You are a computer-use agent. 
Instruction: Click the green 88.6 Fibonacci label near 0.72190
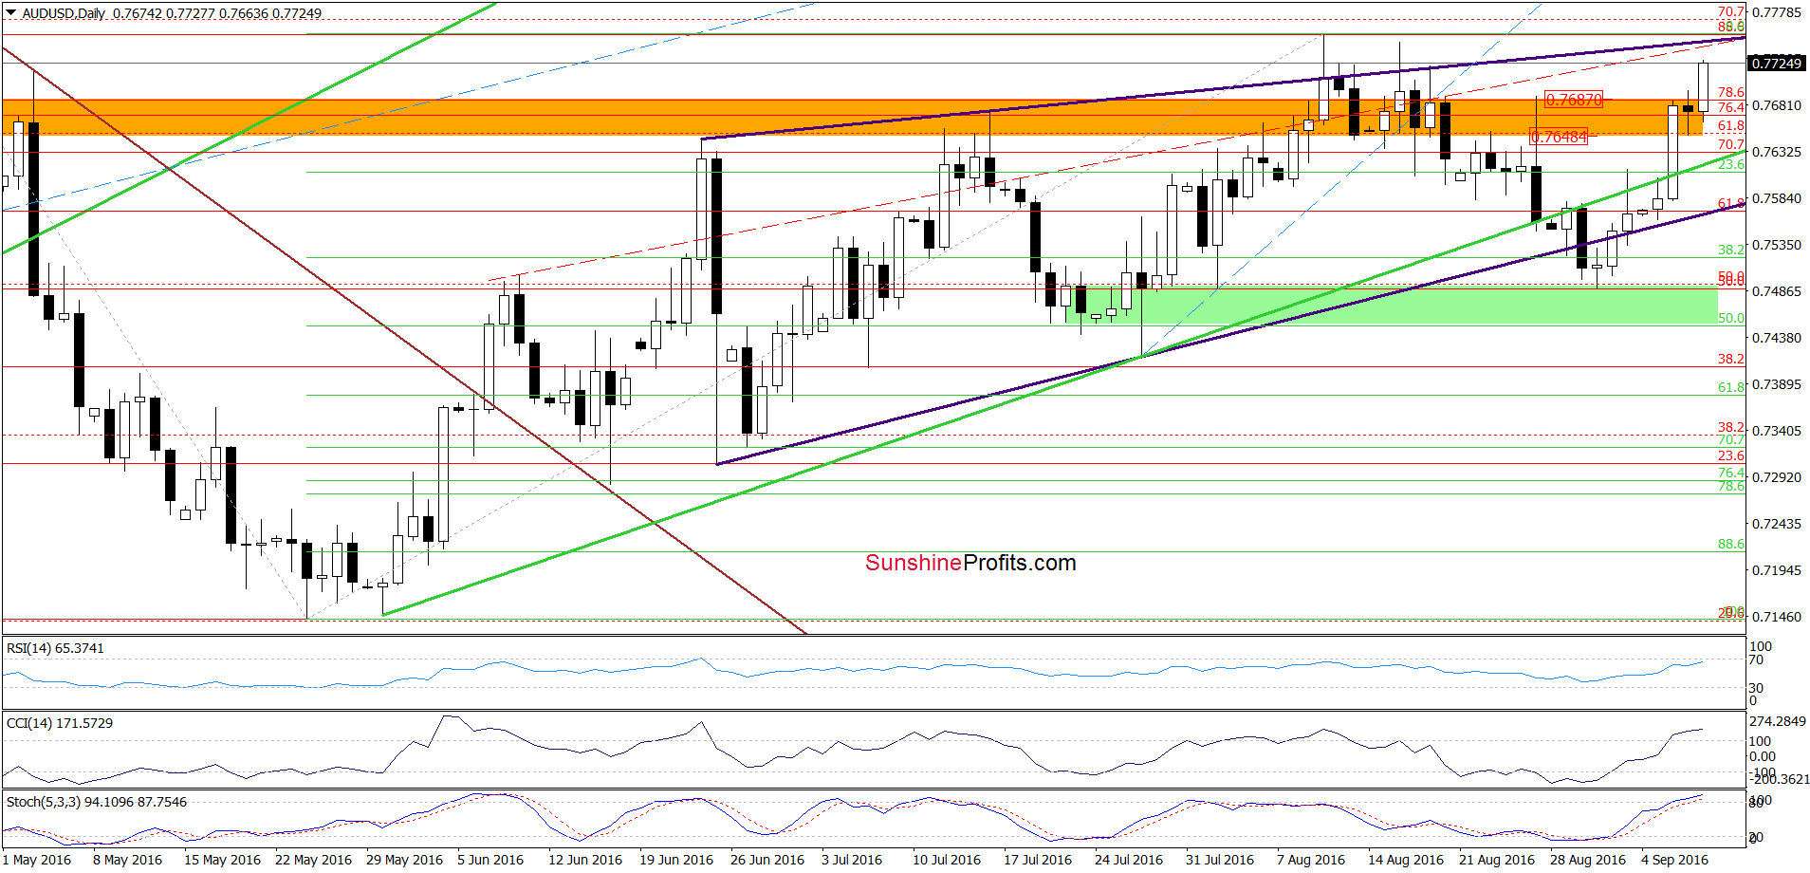tap(1731, 544)
